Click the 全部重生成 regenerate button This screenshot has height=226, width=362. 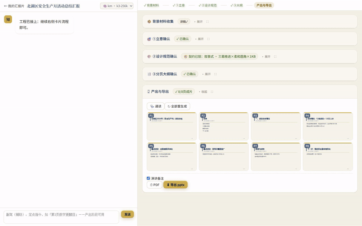(x=177, y=106)
